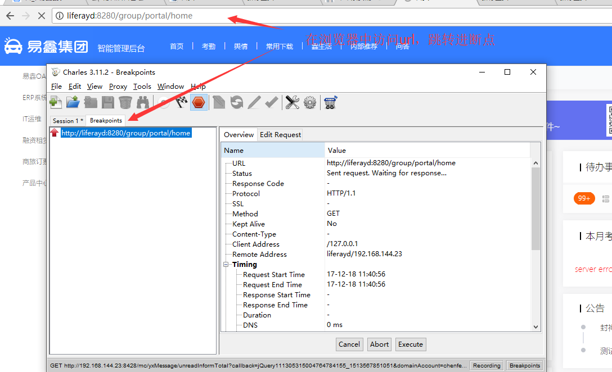Open the File menu in Charles
The width and height of the screenshot is (612, 372).
[56, 86]
